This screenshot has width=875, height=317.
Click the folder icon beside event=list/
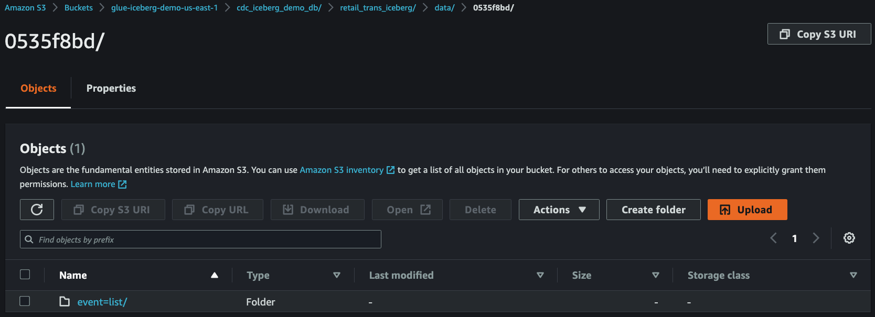click(x=65, y=301)
